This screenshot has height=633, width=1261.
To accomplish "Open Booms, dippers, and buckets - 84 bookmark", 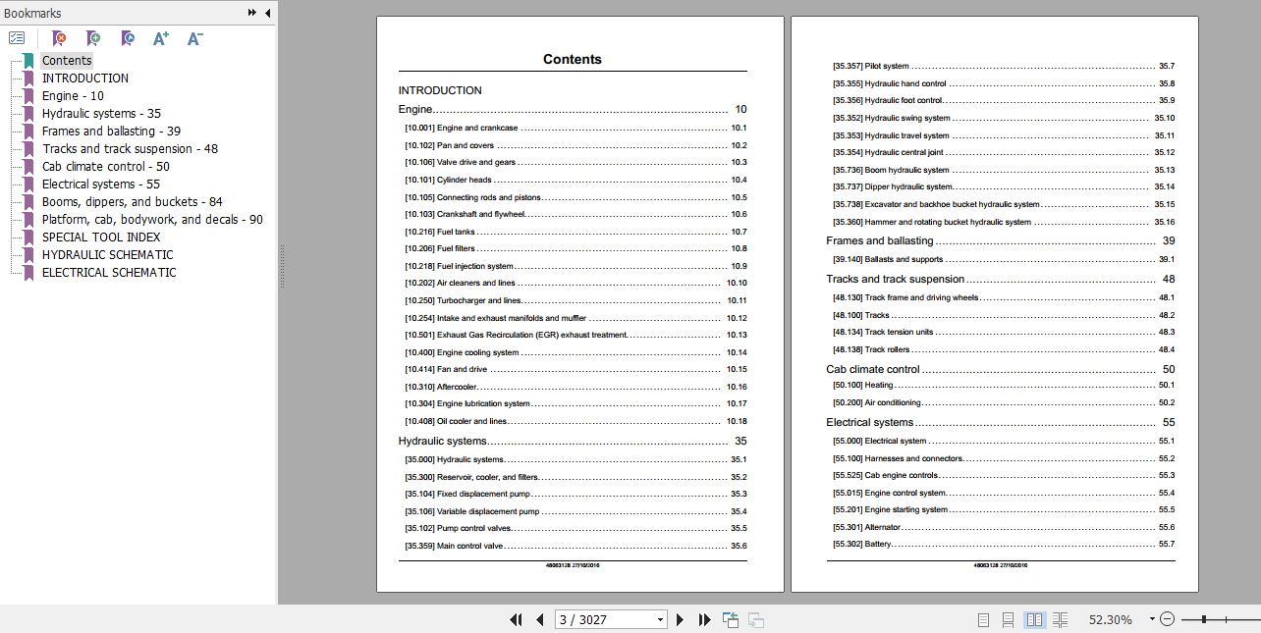I will (x=132, y=202).
